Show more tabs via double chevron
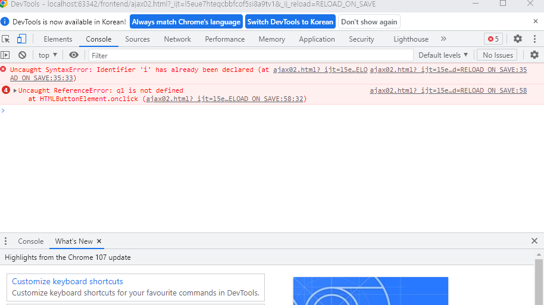Viewport: 544px width, 305px height. pos(443,39)
